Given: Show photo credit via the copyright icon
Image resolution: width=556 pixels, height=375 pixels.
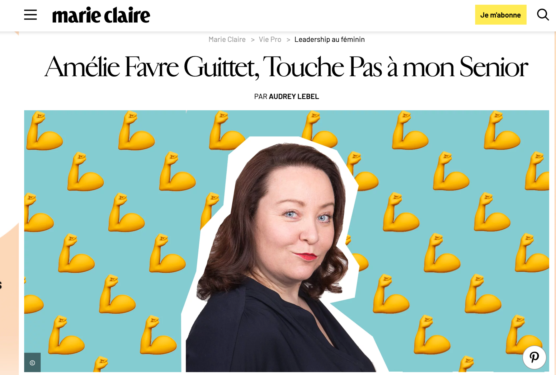Looking at the screenshot, I should (32, 363).
